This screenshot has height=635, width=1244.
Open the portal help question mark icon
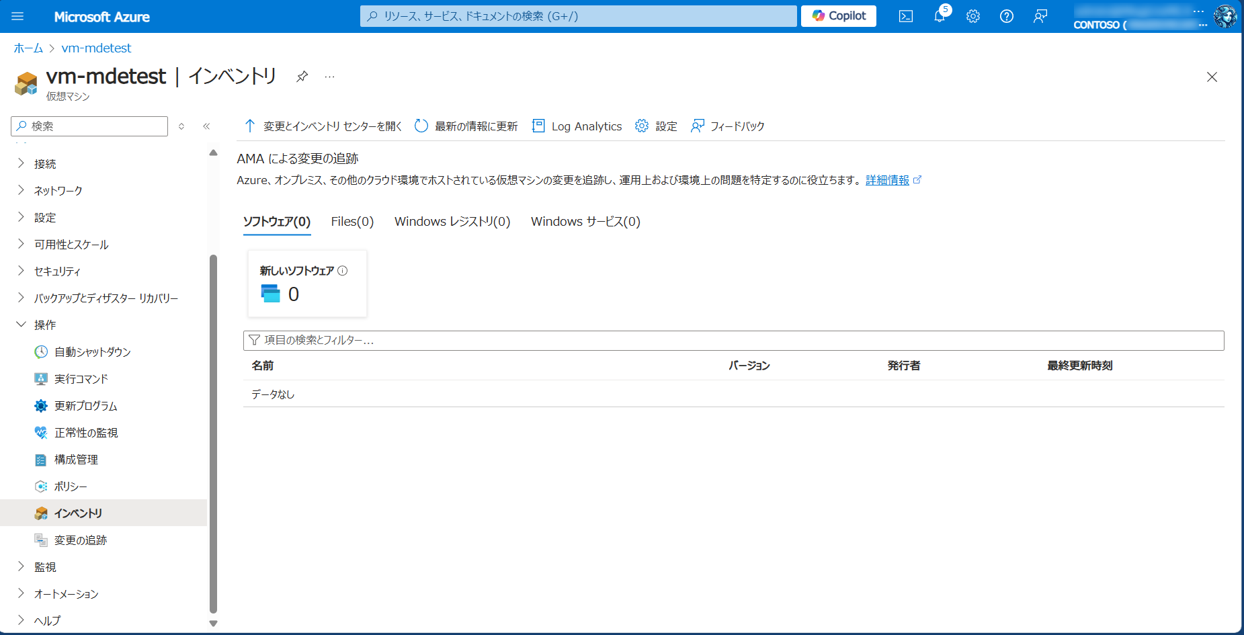1006,16
